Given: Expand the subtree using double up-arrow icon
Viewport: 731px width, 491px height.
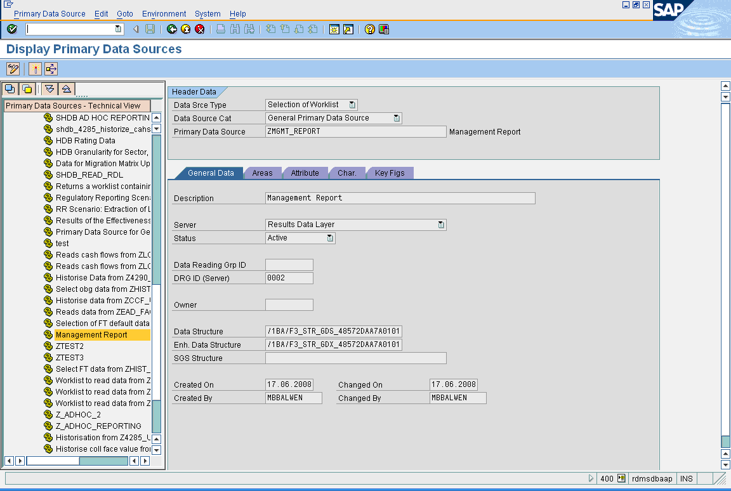Looking at the screenshot, I should (66, 89).
